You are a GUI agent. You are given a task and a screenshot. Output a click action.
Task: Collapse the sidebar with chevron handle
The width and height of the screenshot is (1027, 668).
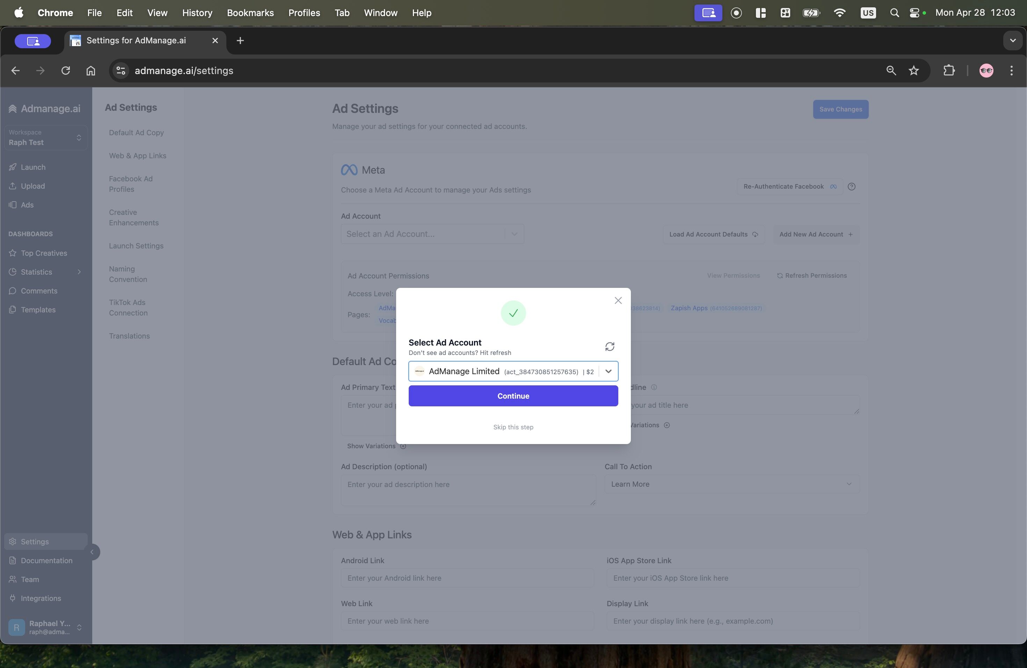pos(92,552)
